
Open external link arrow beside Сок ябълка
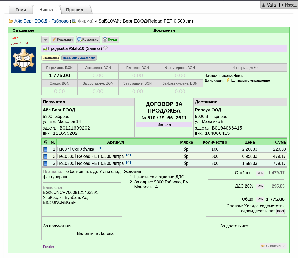pyautogui.click(x=99, y=148)
